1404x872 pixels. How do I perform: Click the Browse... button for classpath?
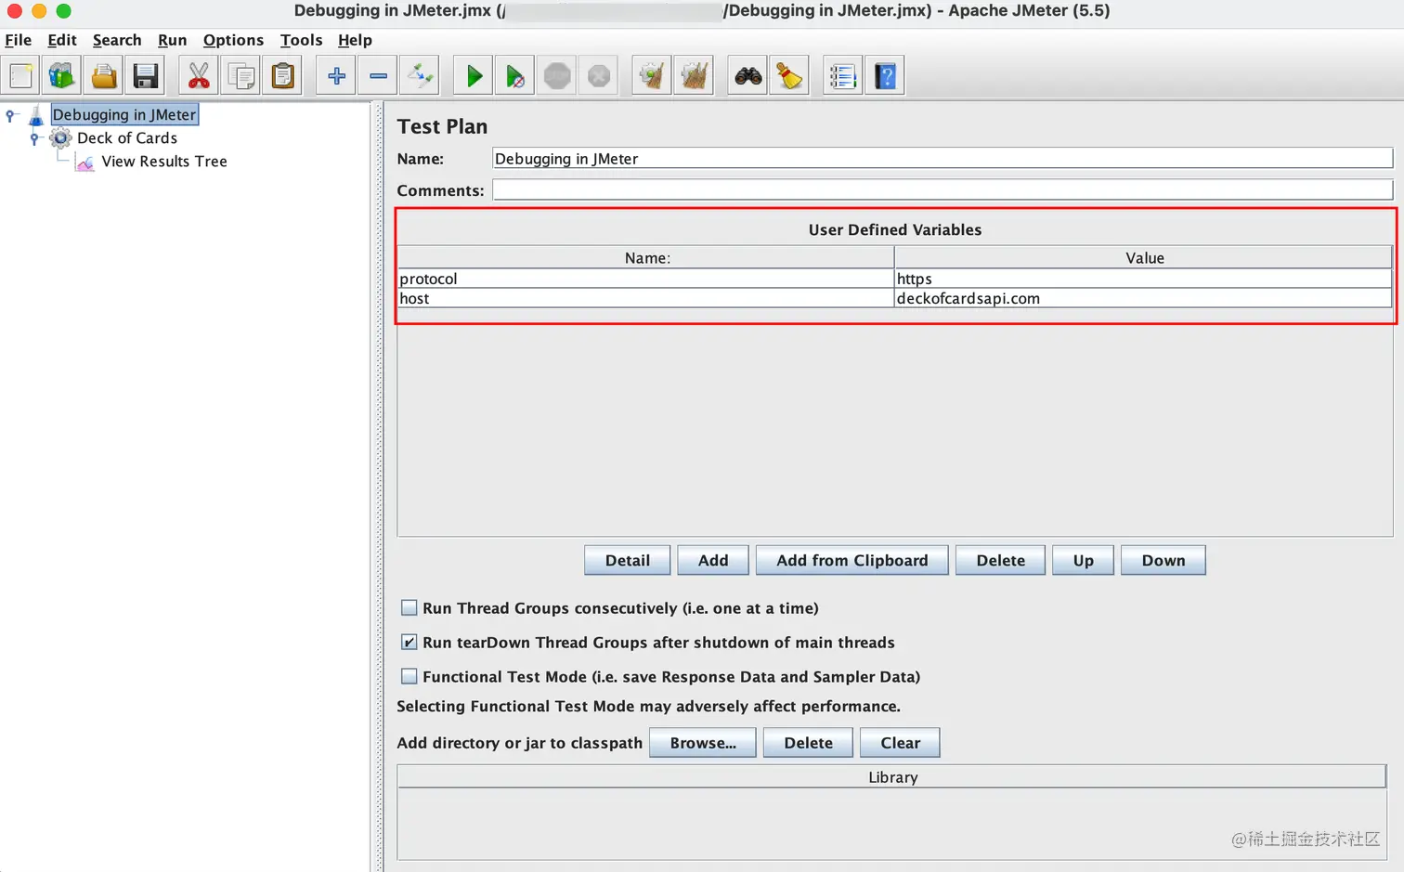703,743
